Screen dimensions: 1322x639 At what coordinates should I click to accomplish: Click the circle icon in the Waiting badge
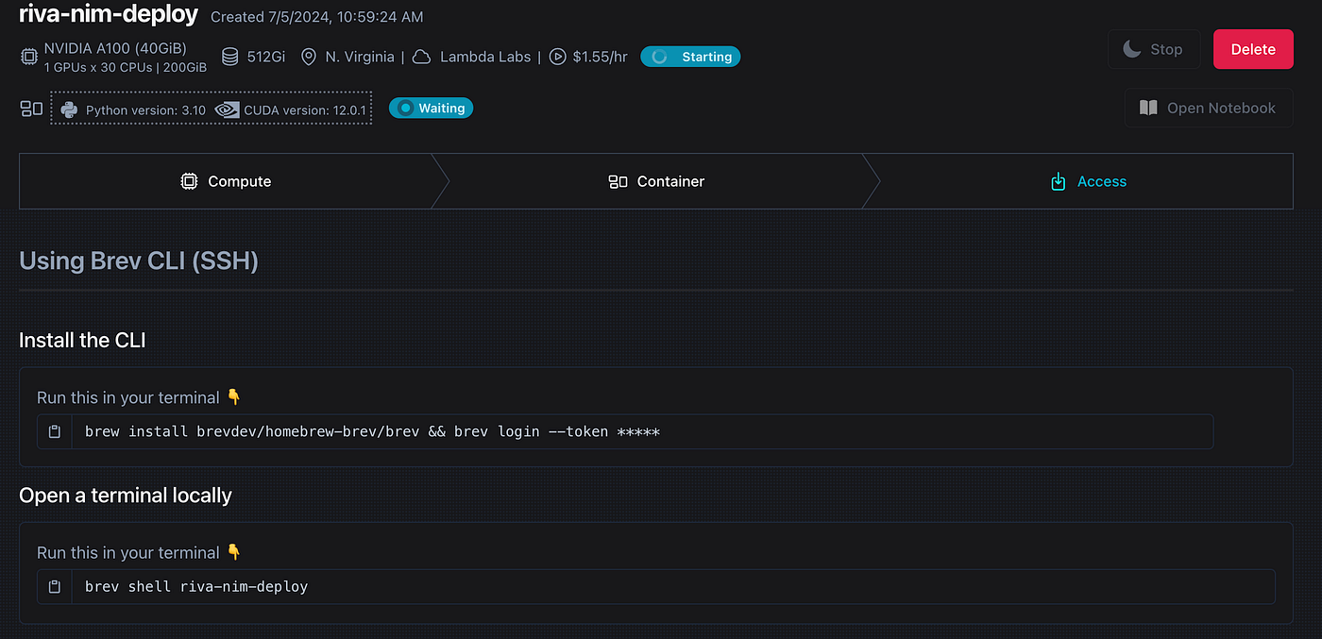(405, 109)
